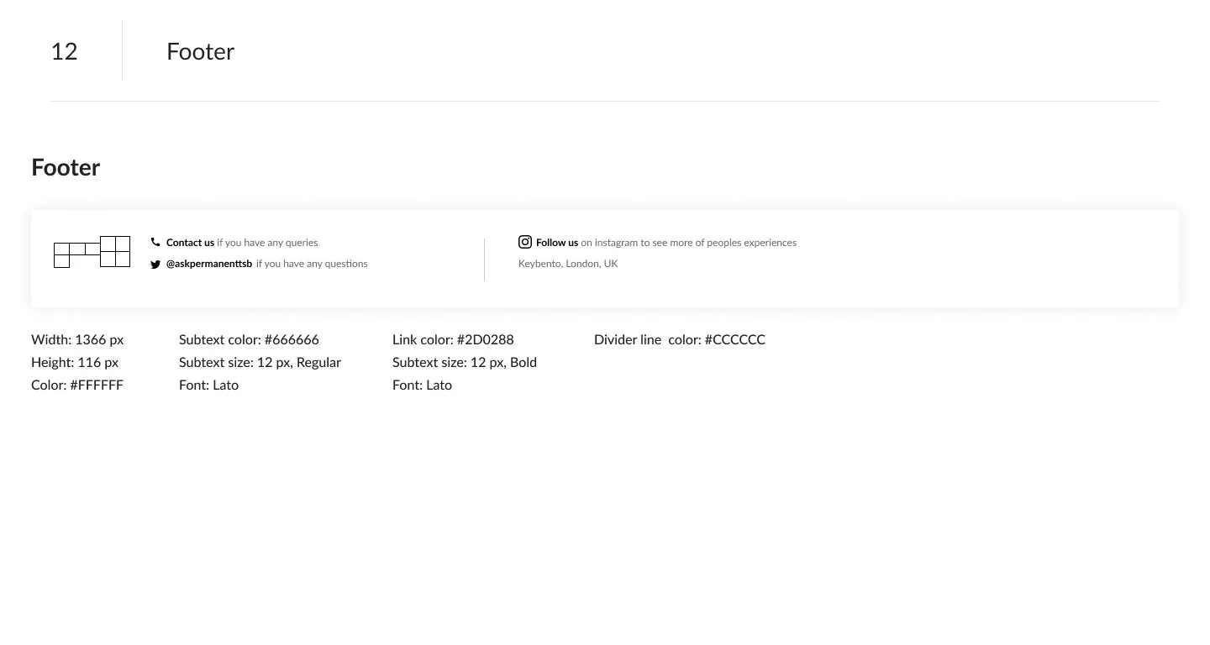
Task: Click 'Link color: #2D0288' spec
Action: (x=453, y=339)
